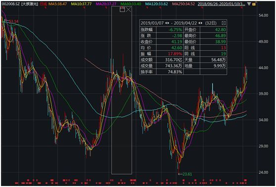Click the MA20:37.27 indicator label
Screen dimensions: 276x187
coord(106,3)
